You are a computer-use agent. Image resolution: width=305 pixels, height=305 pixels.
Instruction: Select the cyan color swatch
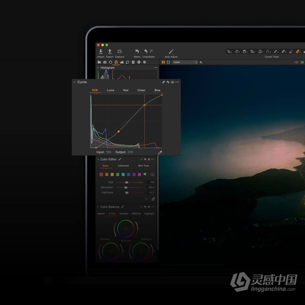coord(123,174)
